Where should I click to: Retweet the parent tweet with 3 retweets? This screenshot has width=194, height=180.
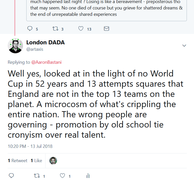[x=55, y=29]
